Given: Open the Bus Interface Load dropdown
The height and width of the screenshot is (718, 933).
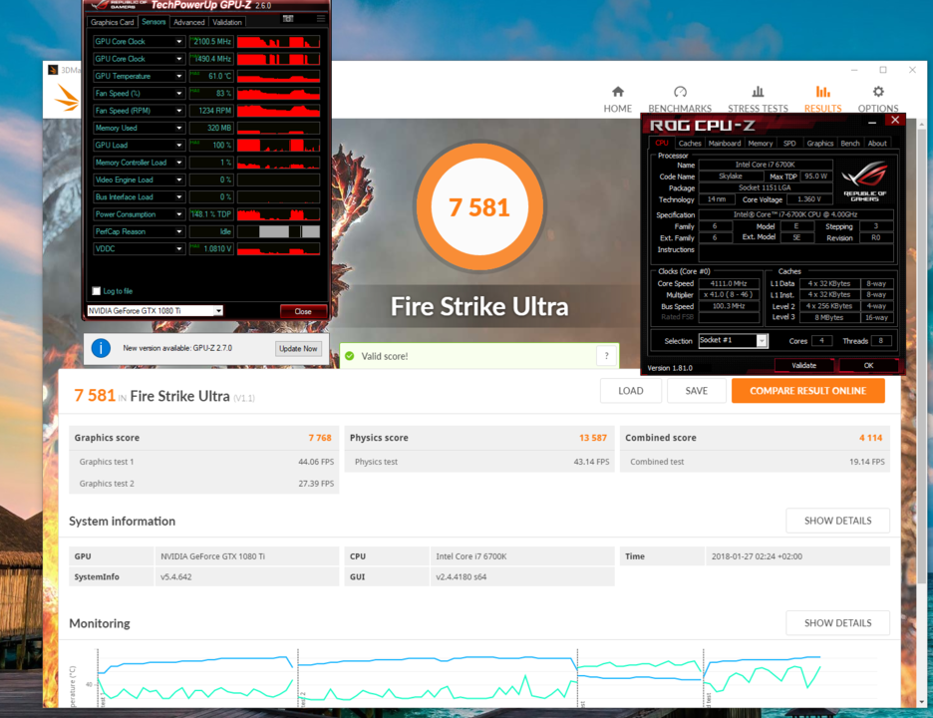Looking at the screenshot, I should 179,197.
